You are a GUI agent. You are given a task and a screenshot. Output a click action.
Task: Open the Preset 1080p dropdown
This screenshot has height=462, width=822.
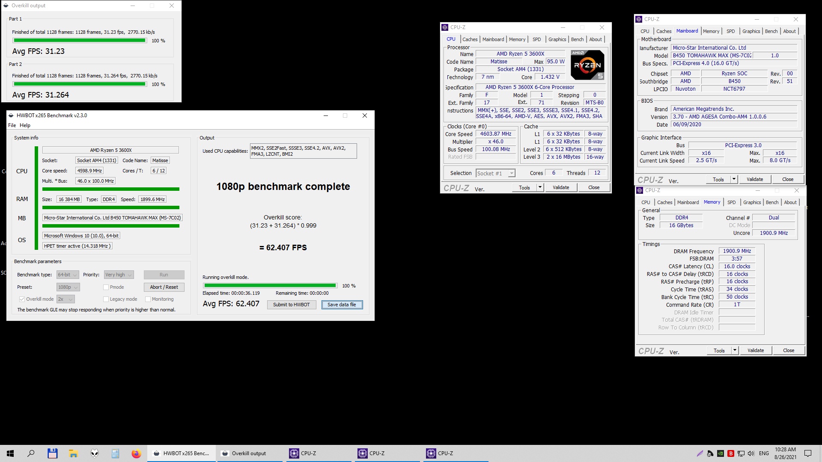pyautogui.click(x=68, y=287)
